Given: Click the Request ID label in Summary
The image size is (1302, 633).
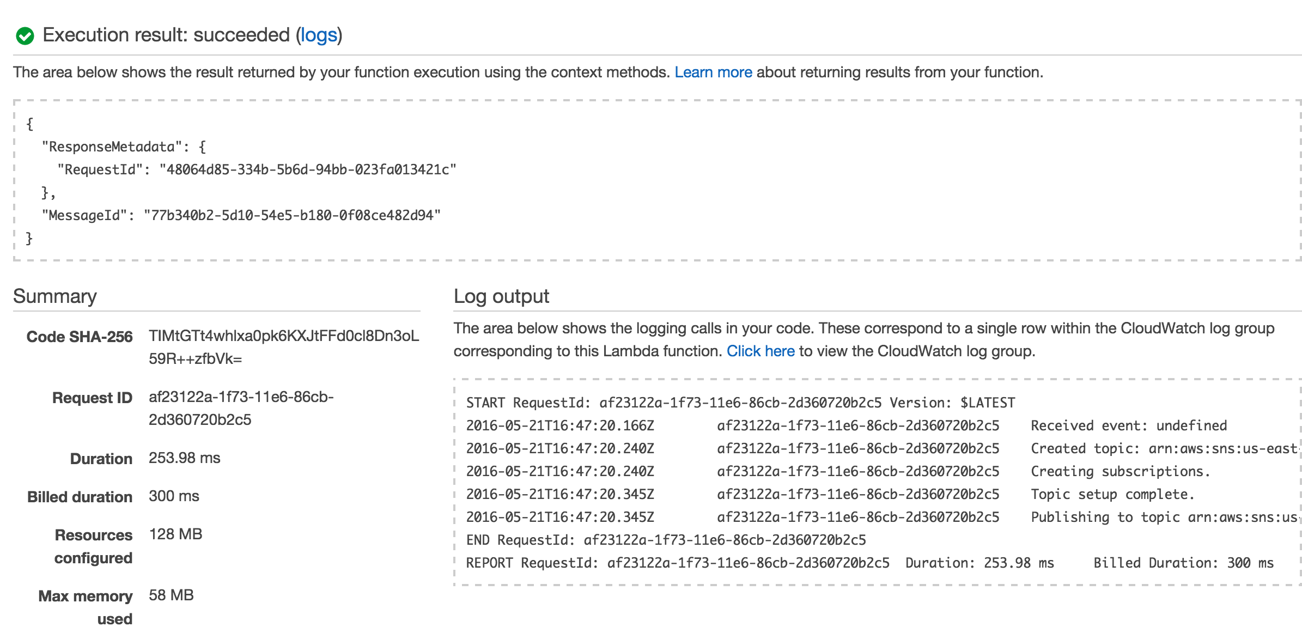Looking at the screenshot, I should (x=92, y=398).
